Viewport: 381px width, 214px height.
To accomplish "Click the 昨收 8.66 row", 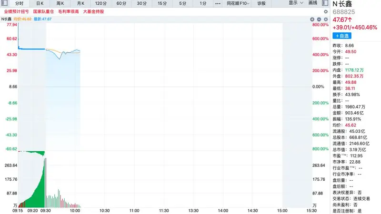I will click(x=343, y=46).
